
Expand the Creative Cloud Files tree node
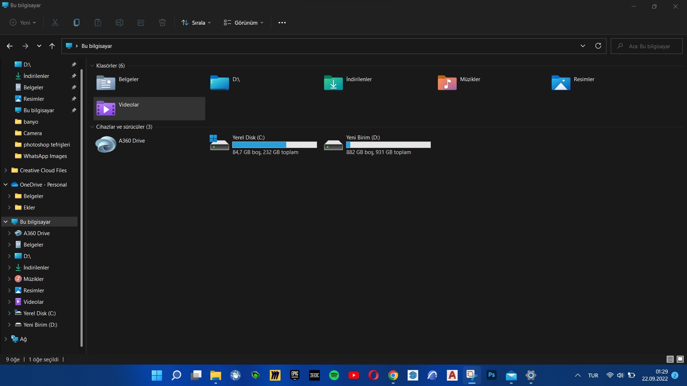6,170
